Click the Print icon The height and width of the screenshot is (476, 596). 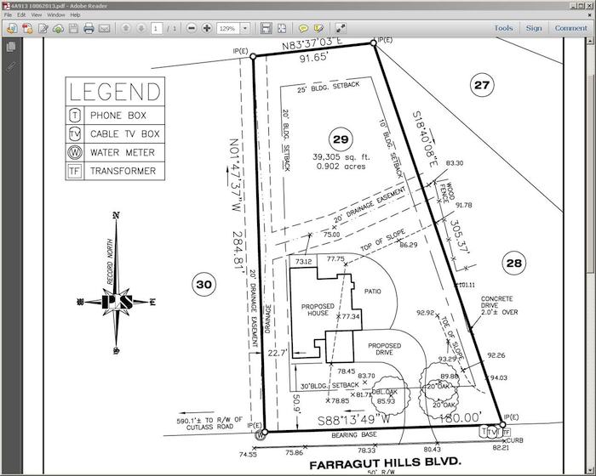pyautogui.click(x=89, y=28)
